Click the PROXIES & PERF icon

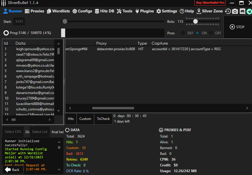click(161, 130)
